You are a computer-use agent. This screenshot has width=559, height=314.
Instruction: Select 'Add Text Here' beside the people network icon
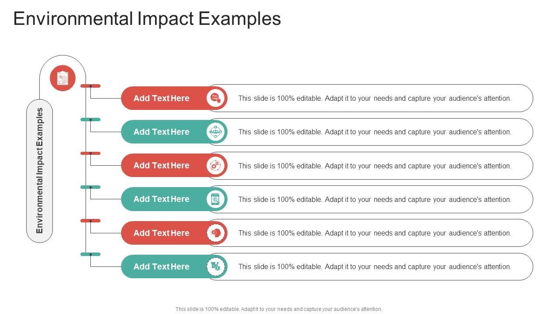tap(161, 132)
